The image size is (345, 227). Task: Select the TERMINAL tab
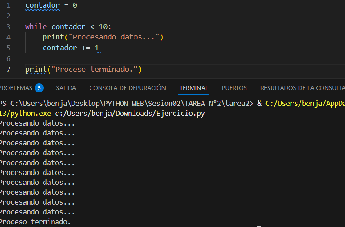[x=193, y=88]
